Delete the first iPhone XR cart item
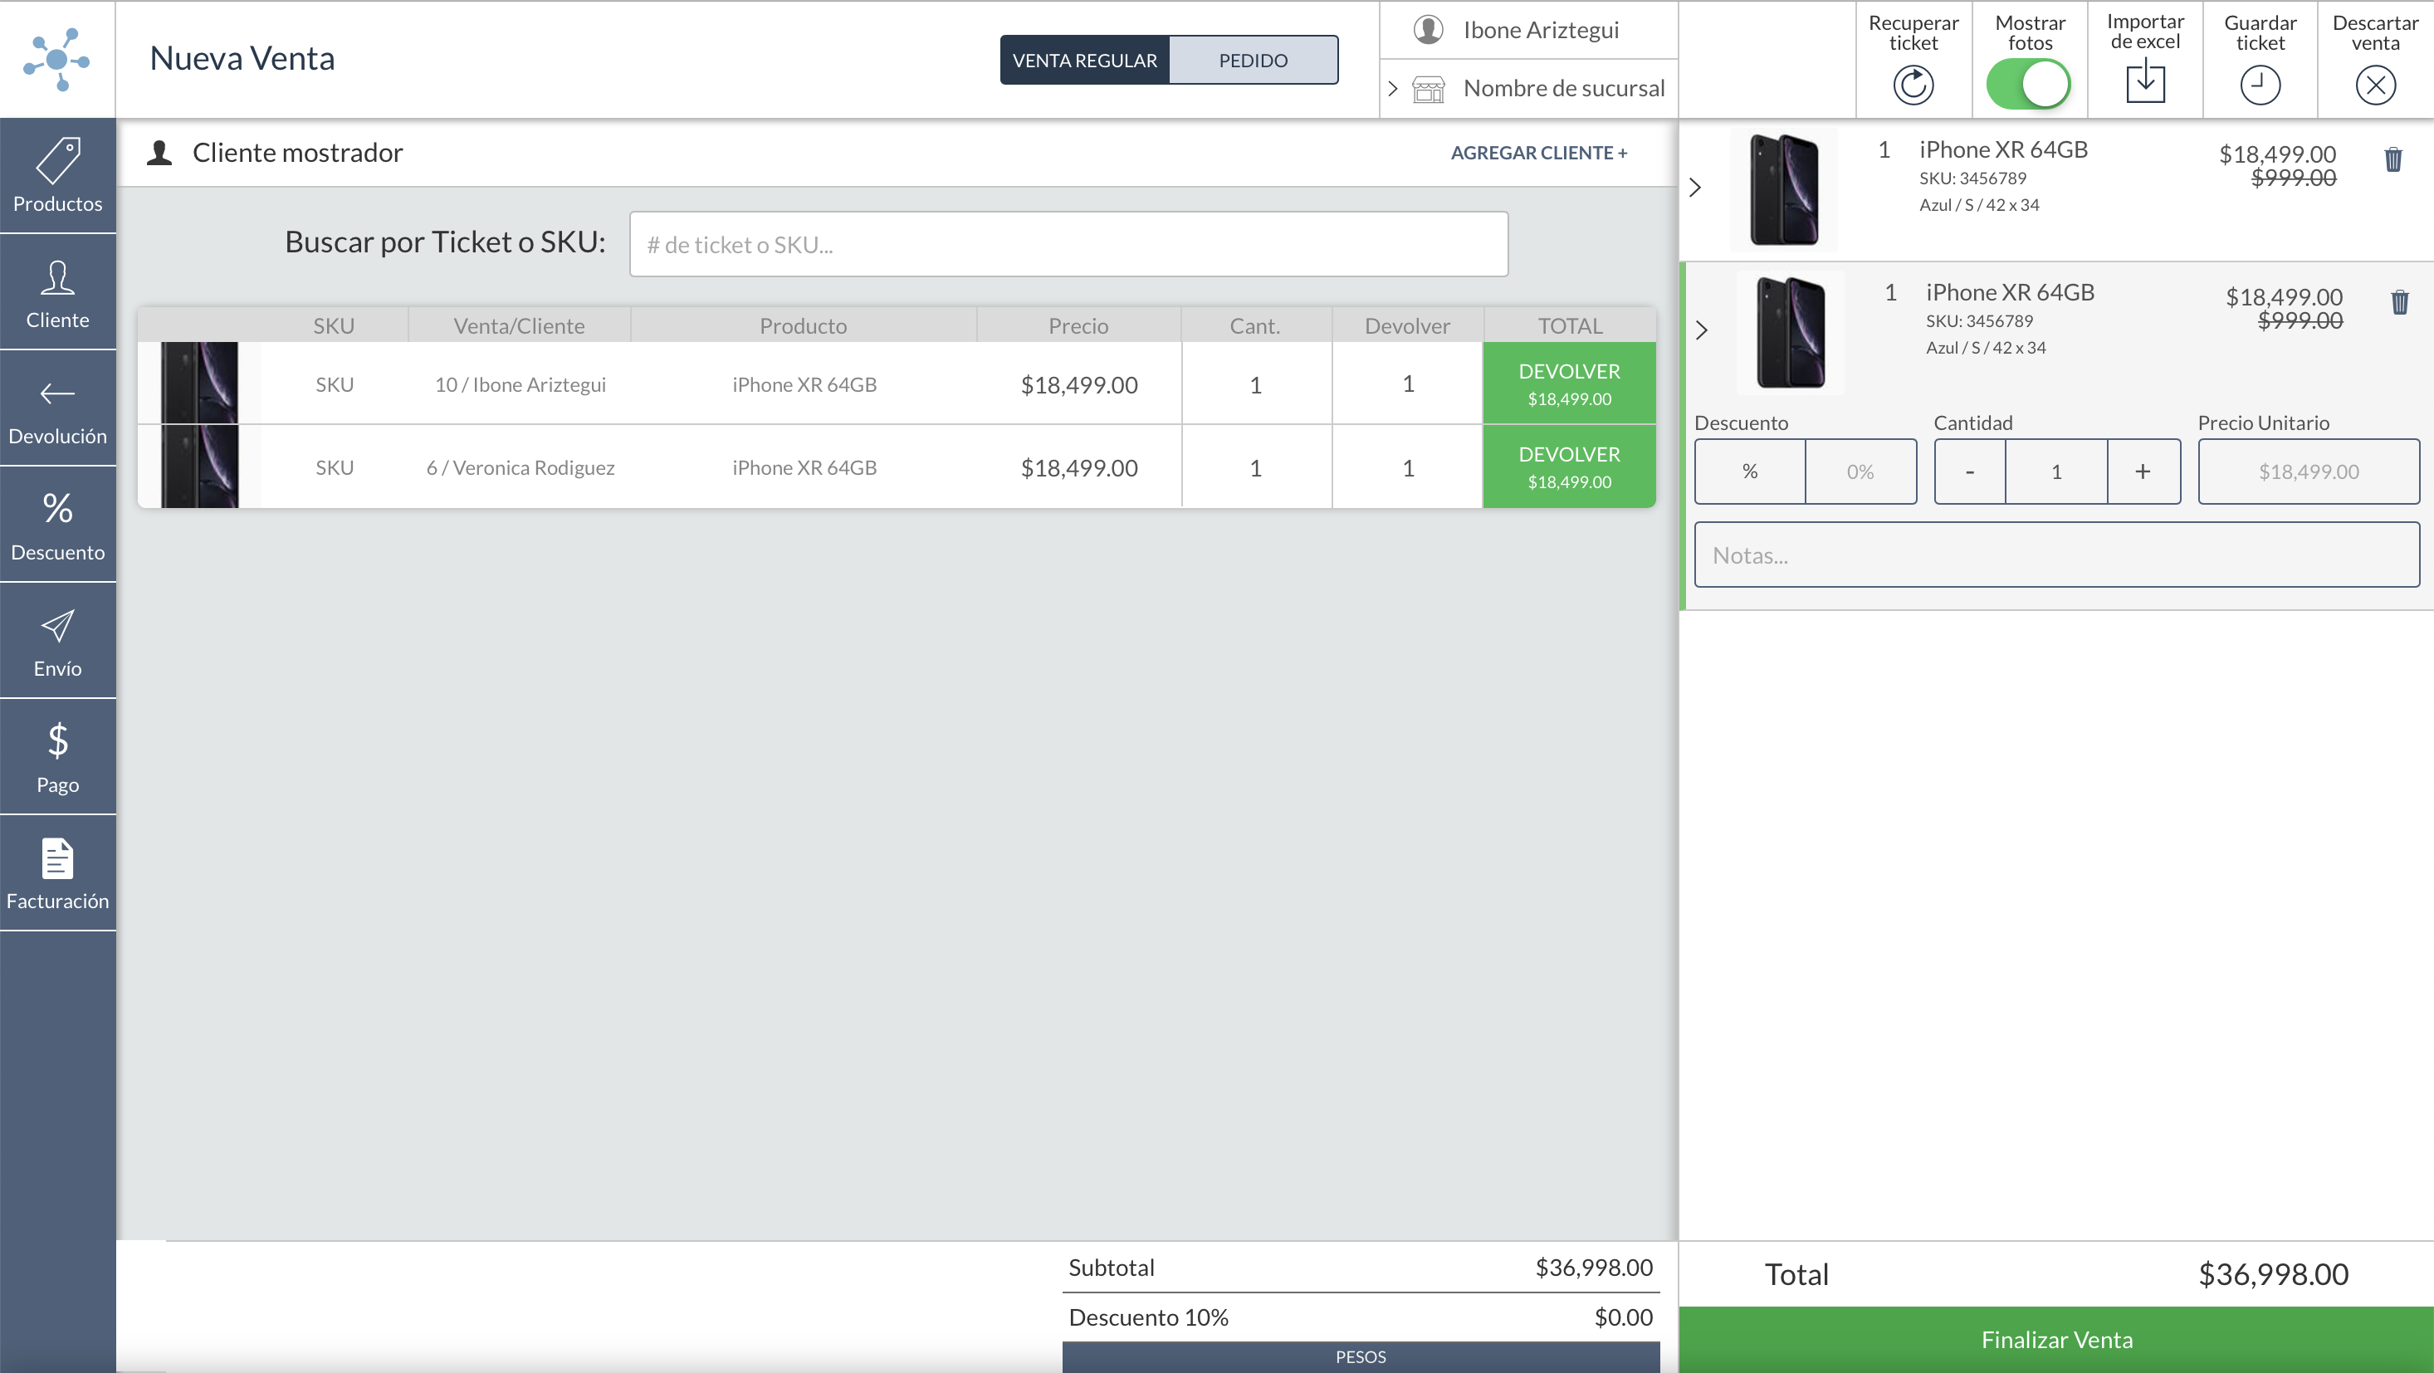 (x=2392, y=159)
